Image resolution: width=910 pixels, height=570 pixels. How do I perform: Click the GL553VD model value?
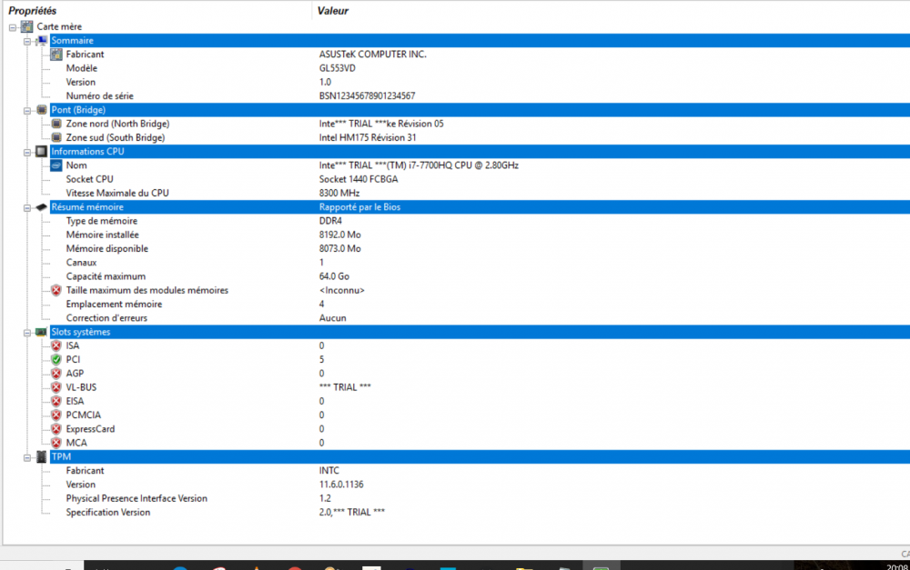click(338, 68)
